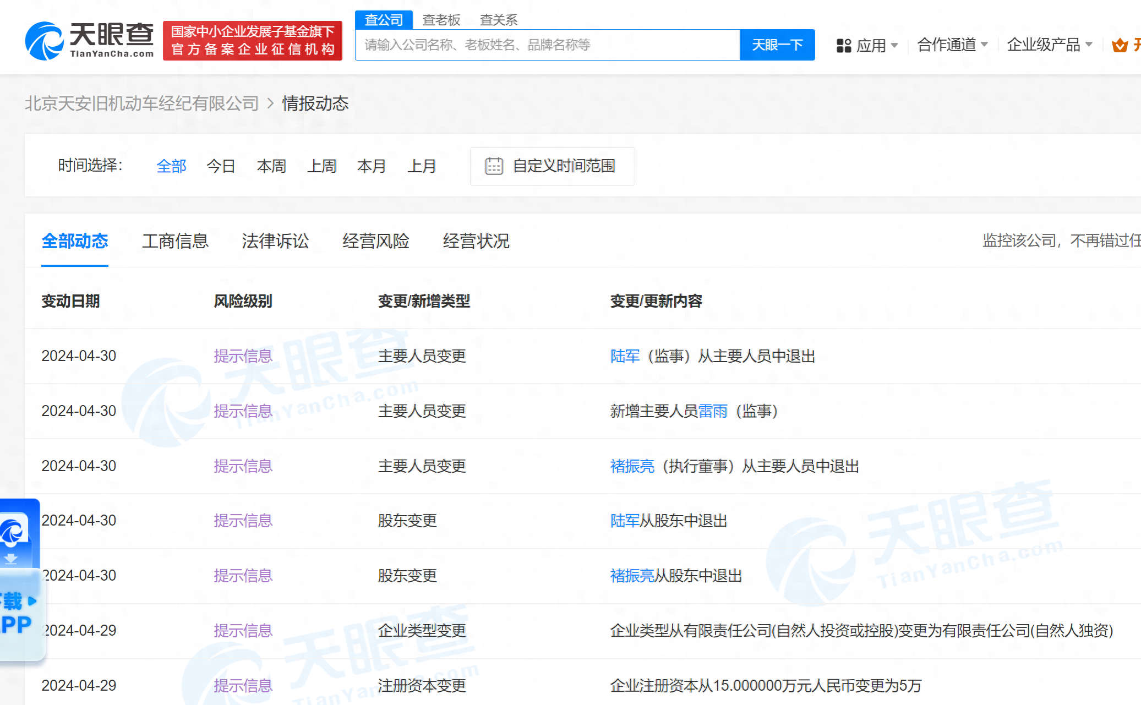The height and width of the screenshot is (705, 1141).
Task: Click the TianYanCha eye logo icon
Action: pyautogui.click(x=44, y=41)
